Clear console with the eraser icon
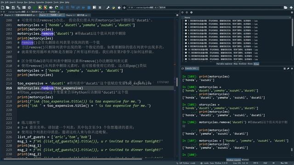The image size is (294, 165). coord(288,69)
